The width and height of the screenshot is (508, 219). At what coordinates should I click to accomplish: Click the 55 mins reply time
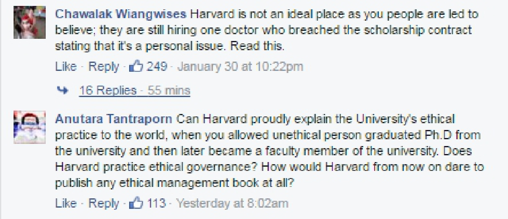172,90
